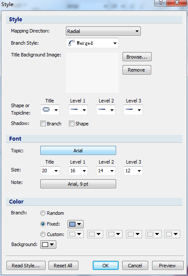
Task: Enable Shape shadow checkbox
Action: click(71, 124)
